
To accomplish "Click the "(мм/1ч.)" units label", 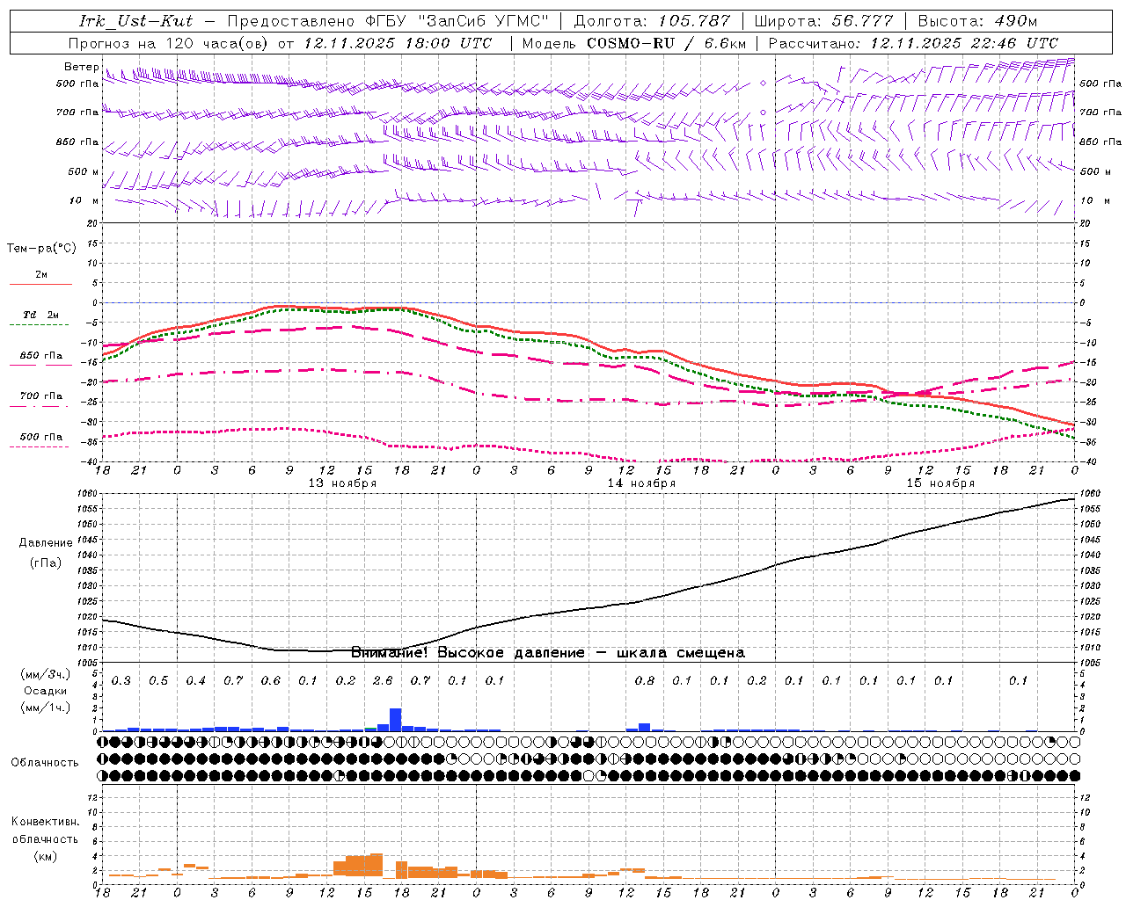I will 45,708.
